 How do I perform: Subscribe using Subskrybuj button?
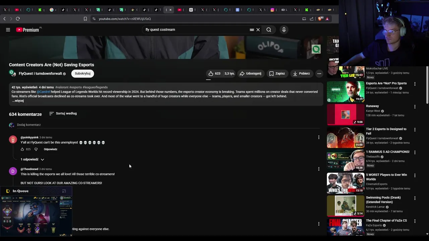click(82, 74)
